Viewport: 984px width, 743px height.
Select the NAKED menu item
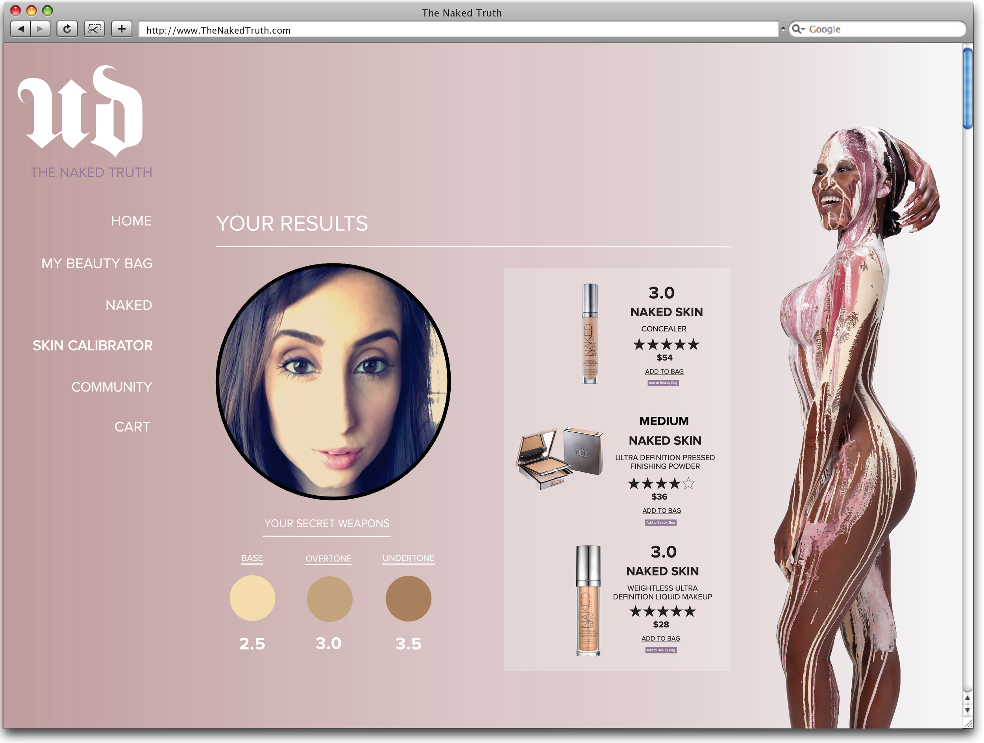pyautogui.click(x=129, y=305)
